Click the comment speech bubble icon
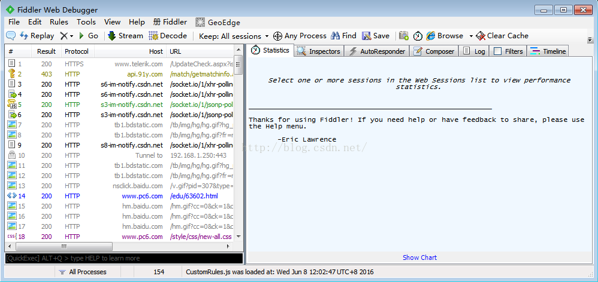The width and height of the screenshot is (598, 282). (11, 36)
